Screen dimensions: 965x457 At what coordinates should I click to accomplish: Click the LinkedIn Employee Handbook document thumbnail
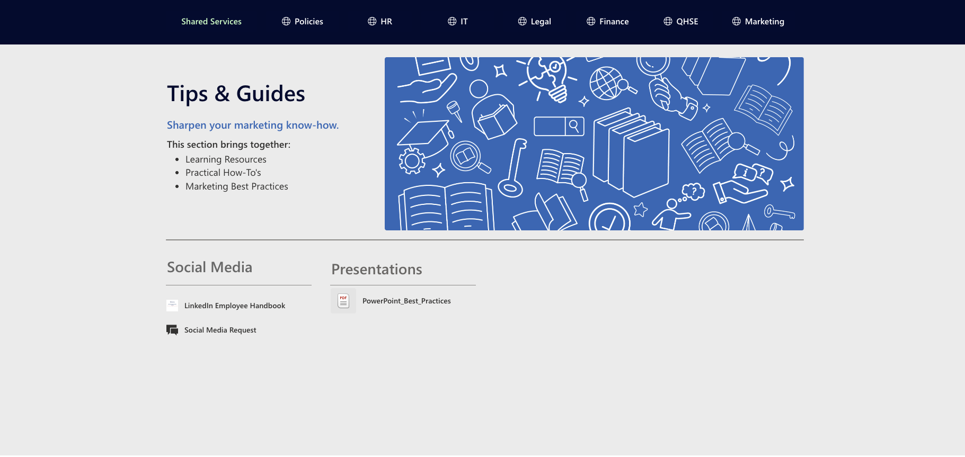click(172, 305)
